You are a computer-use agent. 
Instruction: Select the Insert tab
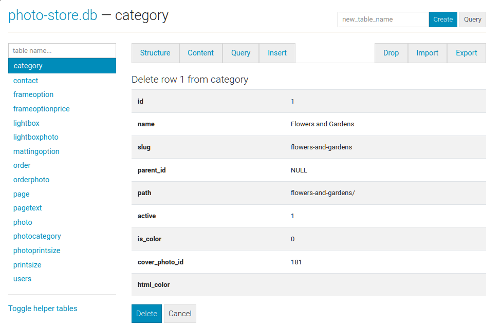click(277, 53)
